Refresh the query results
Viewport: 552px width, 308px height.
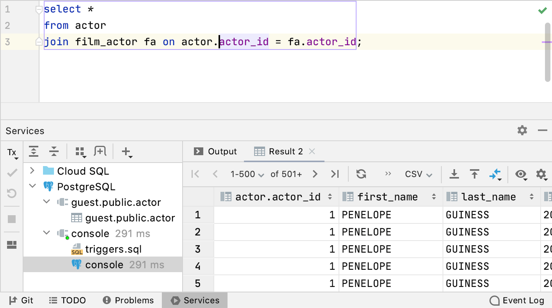(361, 174)
